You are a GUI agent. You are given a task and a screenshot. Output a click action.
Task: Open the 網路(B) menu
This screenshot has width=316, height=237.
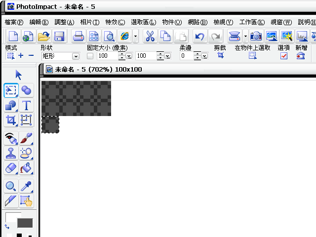tap(197, 22)
